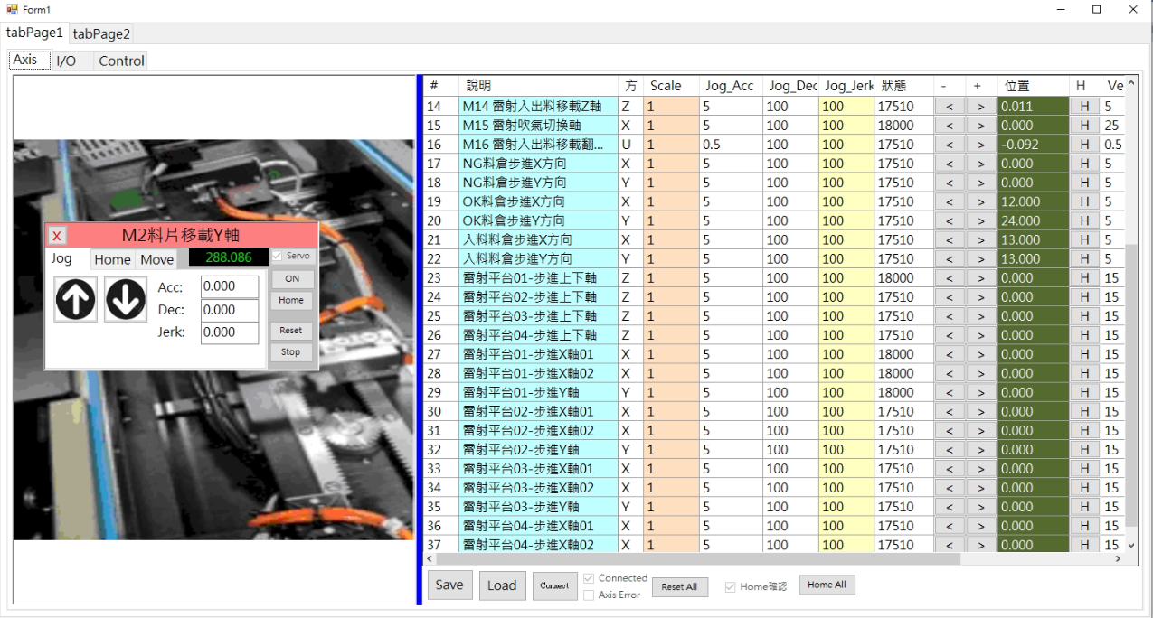Viewport: 1153px width, 618px height.
Task: Home row 37 with the H button
Action: [x=1084, y=545]
